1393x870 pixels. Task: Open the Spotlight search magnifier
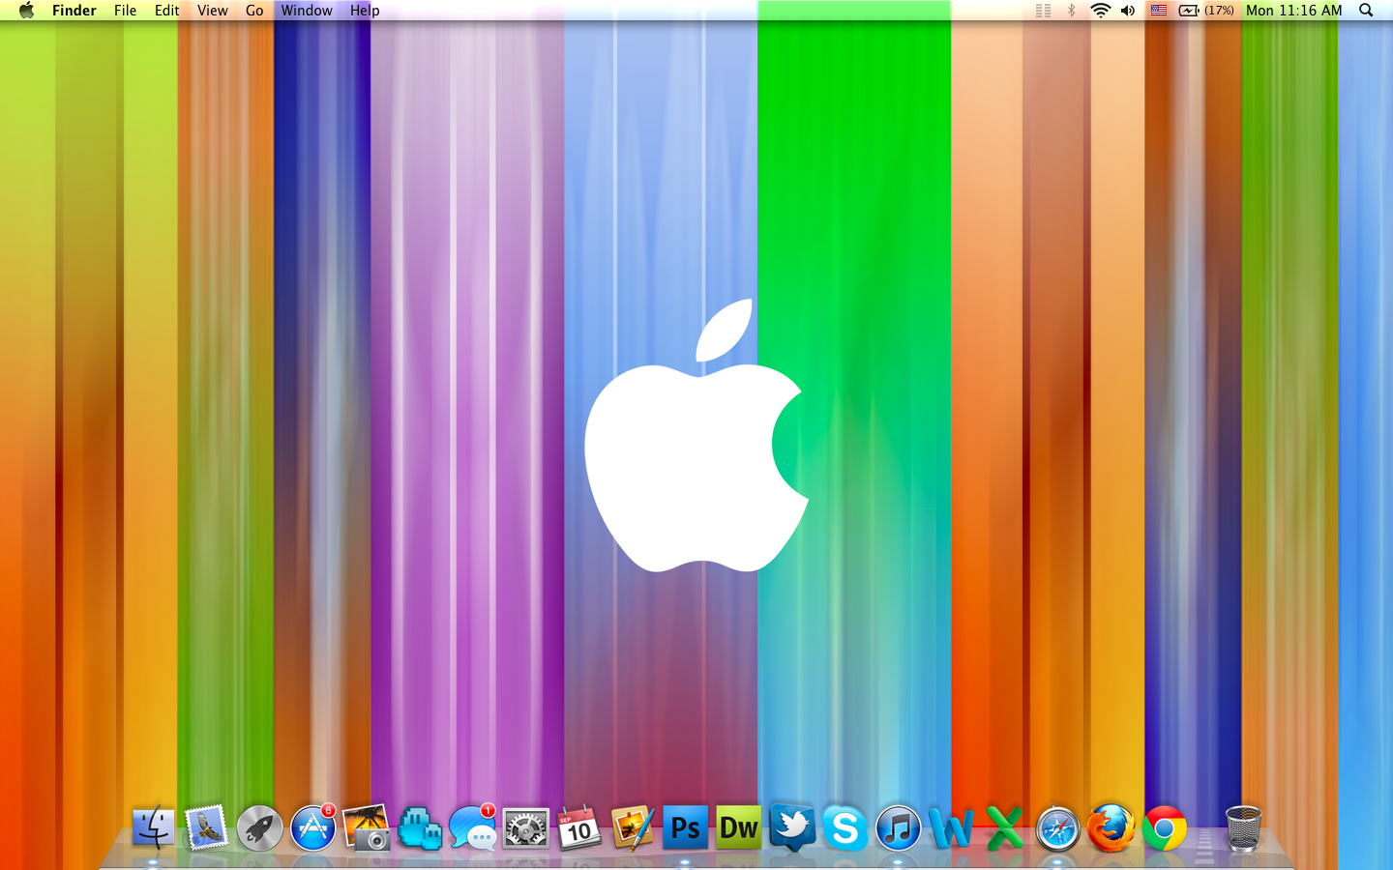[x=1365, y=11]
